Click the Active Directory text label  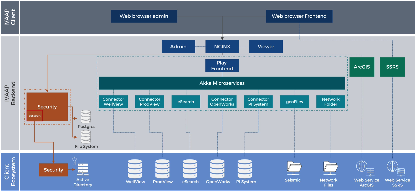[x=83, y=182]
